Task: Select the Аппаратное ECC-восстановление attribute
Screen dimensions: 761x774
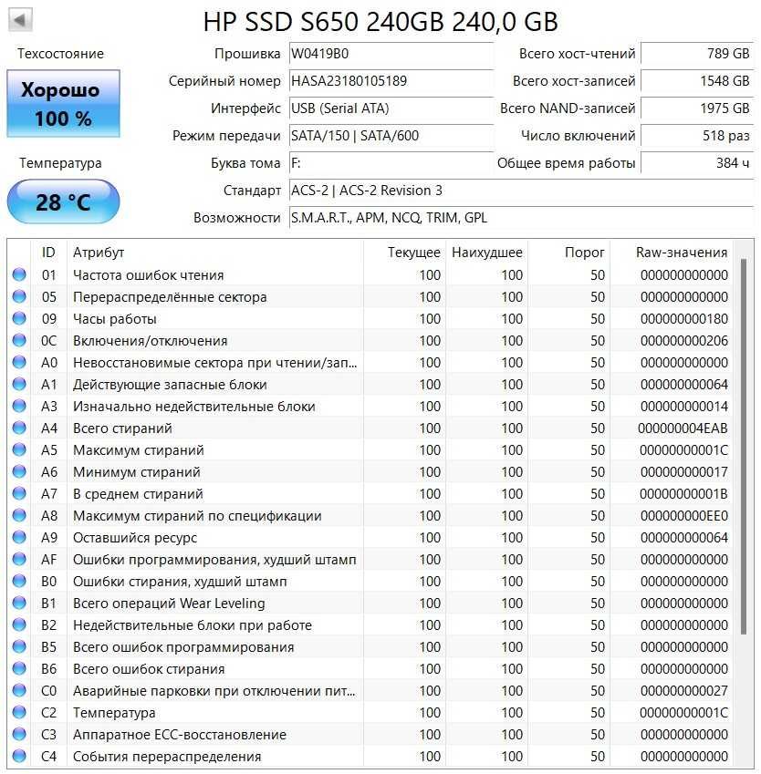Action: point(370,735)
